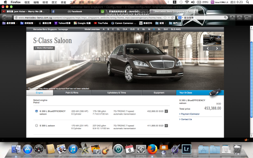Launch the App Store dock icon
Viewport: 253px width, 158px height.
tap(28, 149)
